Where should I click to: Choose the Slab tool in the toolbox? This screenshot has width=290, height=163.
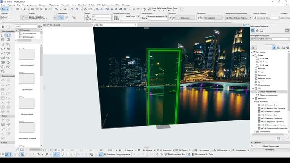pyautogui.click(x=3, y=49)
